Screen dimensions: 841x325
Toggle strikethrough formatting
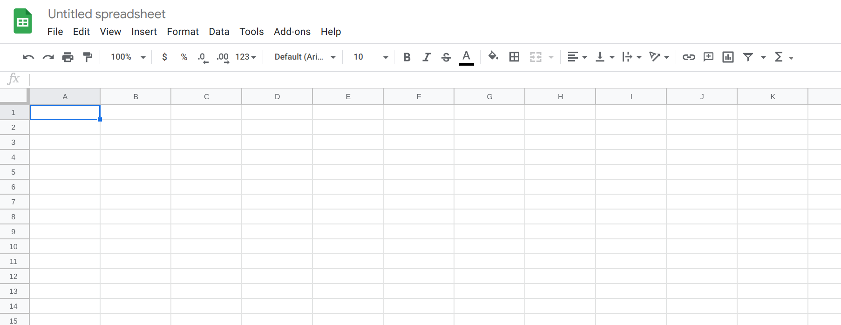446,57
